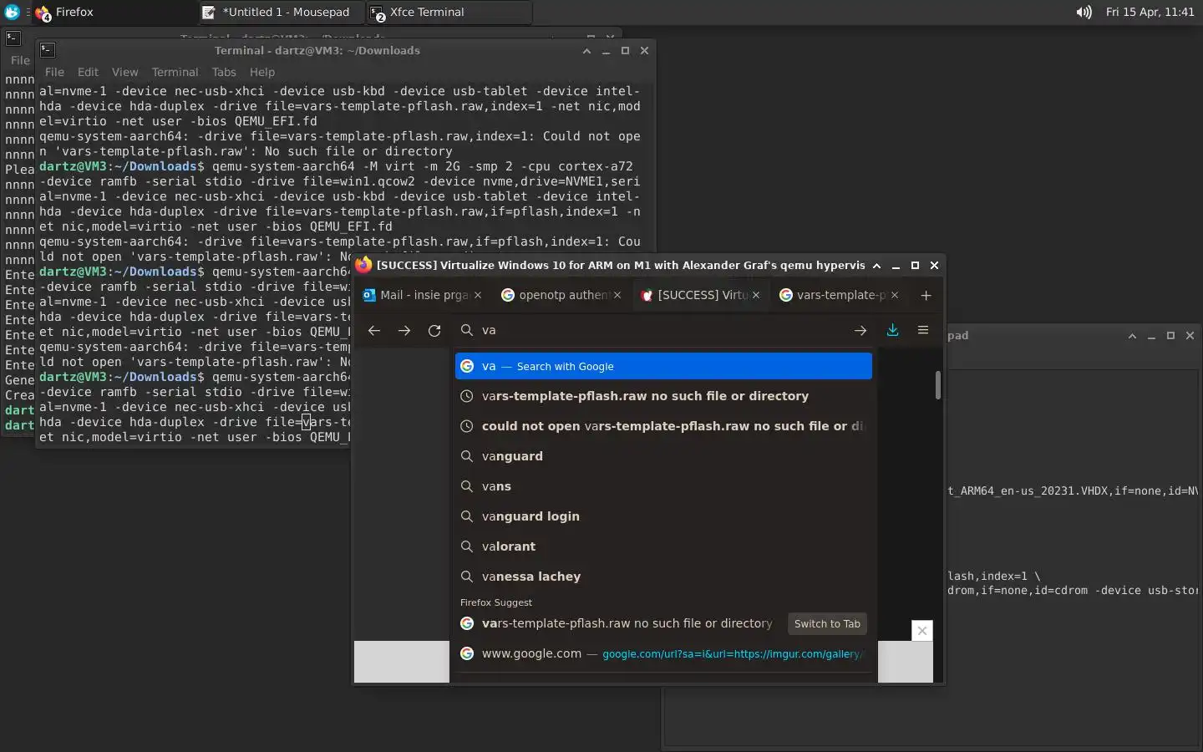The image size is (1203, 752).
Task: Open a new tab with the plus button
Action: pyautogui.click(x=926, y=295)
